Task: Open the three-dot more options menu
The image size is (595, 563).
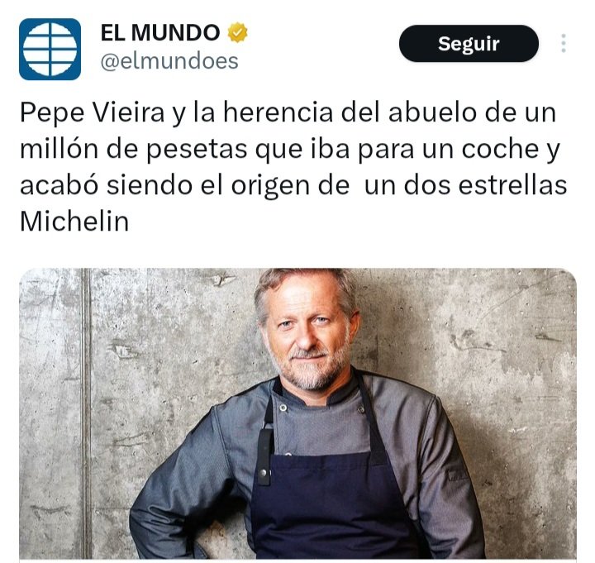Action: click(x=564, y=43)
